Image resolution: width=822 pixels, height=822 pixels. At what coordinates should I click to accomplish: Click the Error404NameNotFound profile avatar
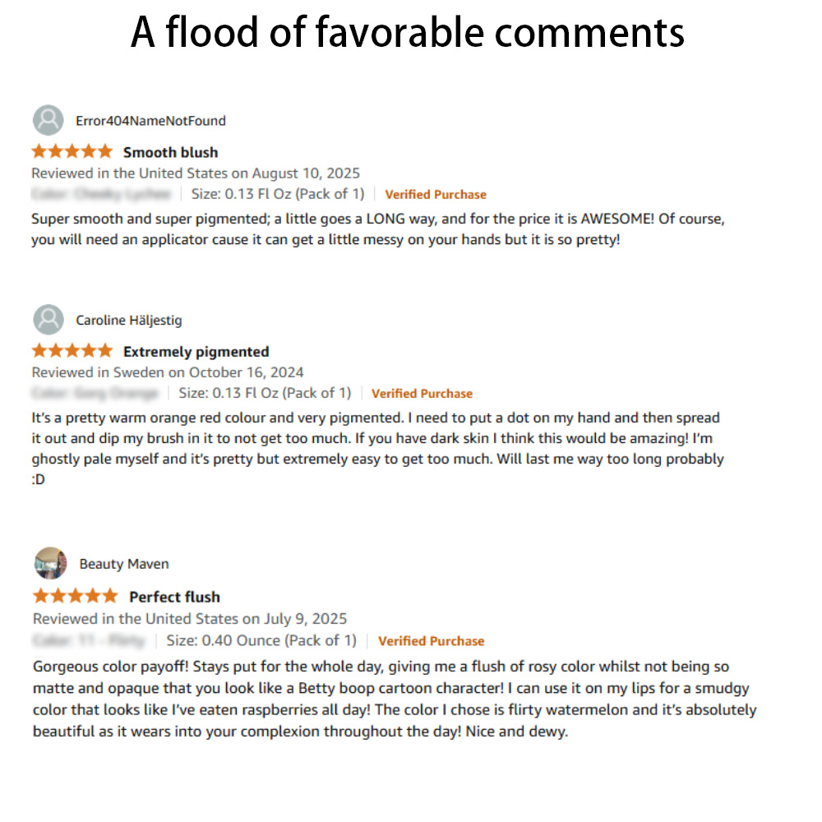pyautogui.click(x=48, y=120)
